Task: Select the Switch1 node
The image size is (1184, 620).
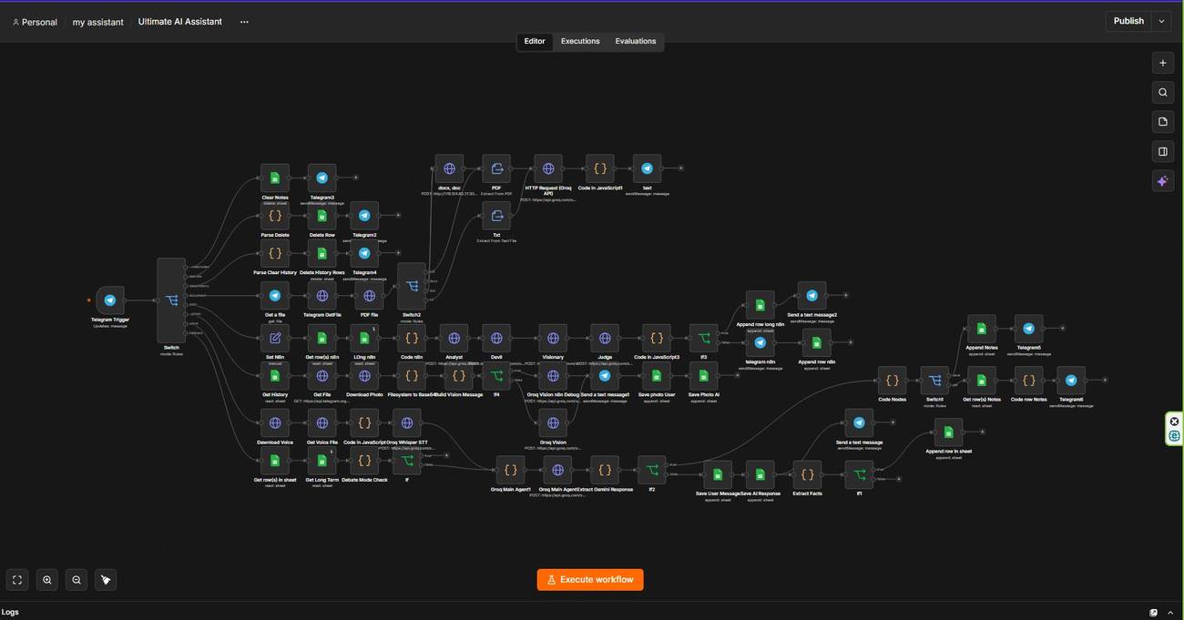Action: pyautogui.click(x=934, y=381)
